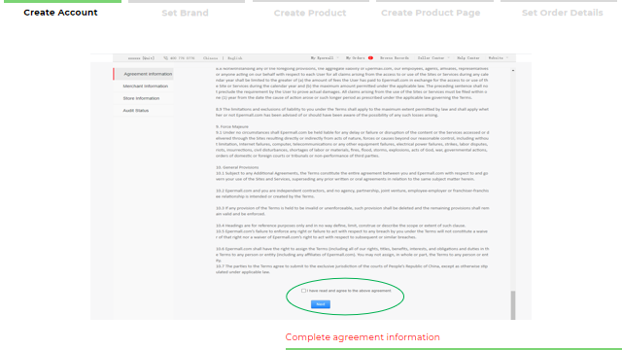Click the 10.7 jurisdiction clause paragraph

point(352,269)
